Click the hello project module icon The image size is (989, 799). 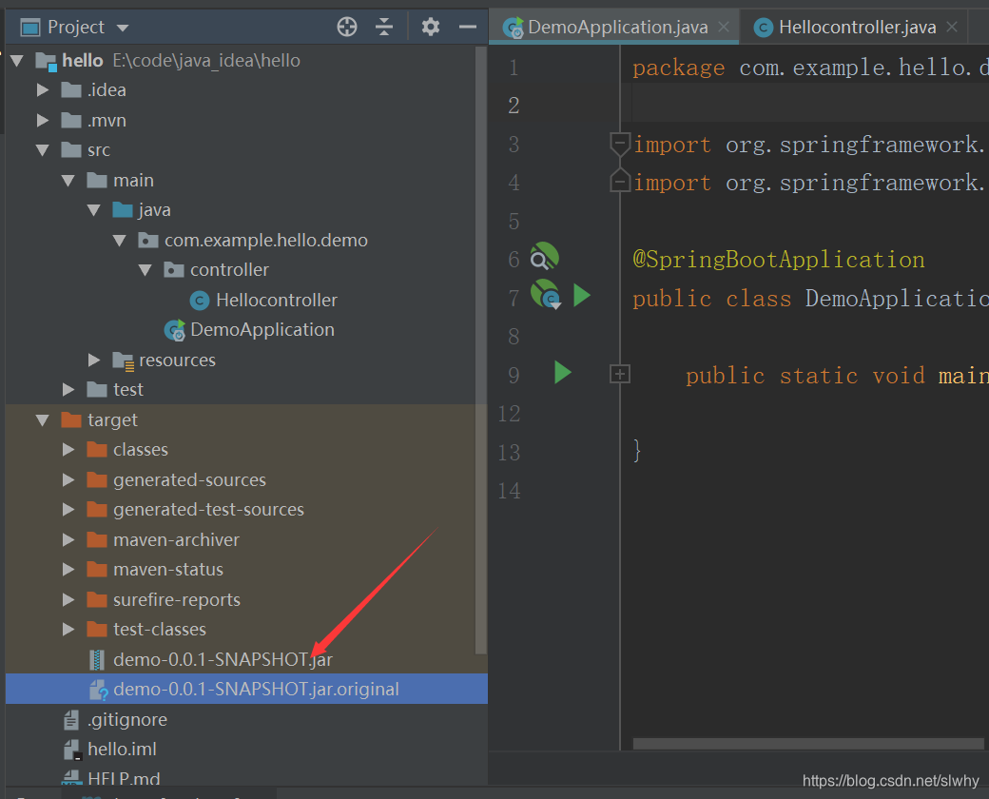[x=46, y=61]
